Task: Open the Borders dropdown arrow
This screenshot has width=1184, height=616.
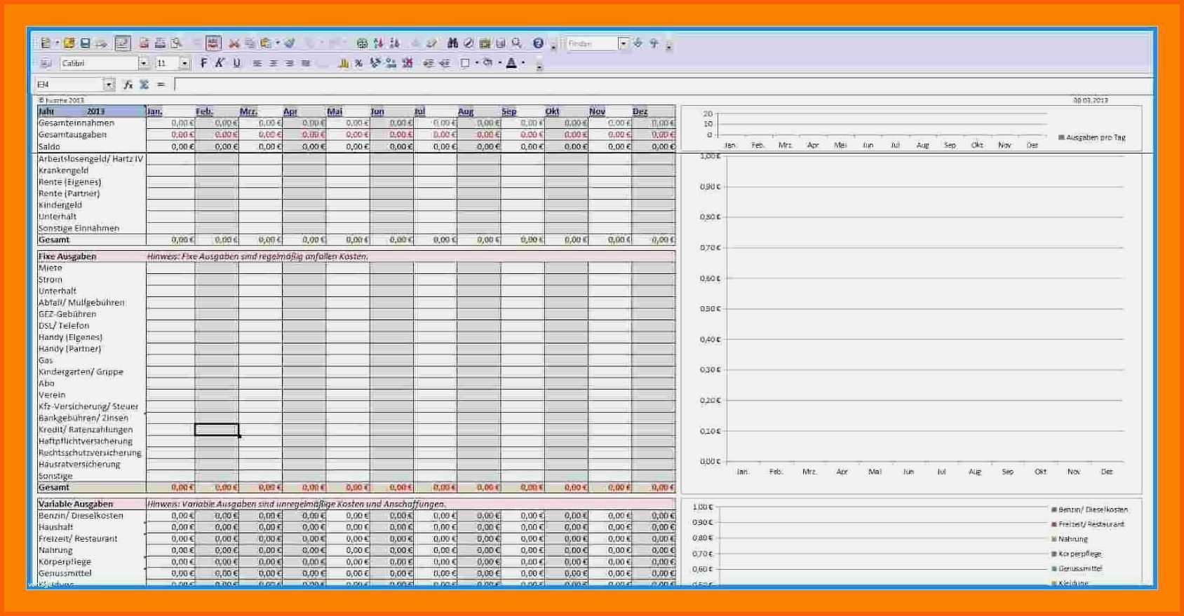Action: coord(477,63)
